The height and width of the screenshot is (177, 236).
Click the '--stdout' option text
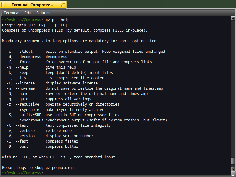24,52
